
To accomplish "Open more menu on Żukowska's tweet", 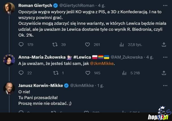I will (x=165, y=57).
